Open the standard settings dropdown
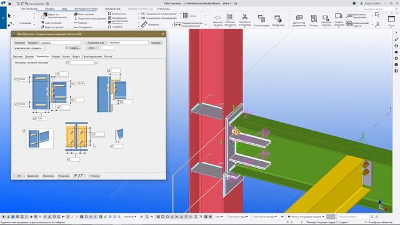The width and height of the screenshot is (400, 225). point(61,43)
